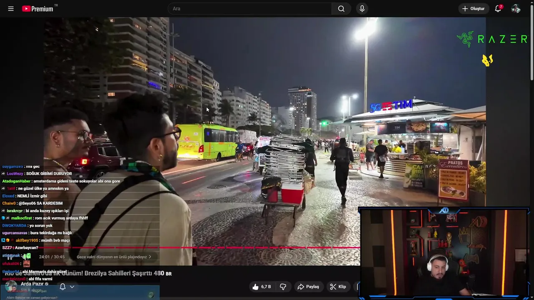Click the video title text 'Brezilya Sahilleri Şaşırttı'
Screen dimensions: 534x300
click(x=119, y=273)
